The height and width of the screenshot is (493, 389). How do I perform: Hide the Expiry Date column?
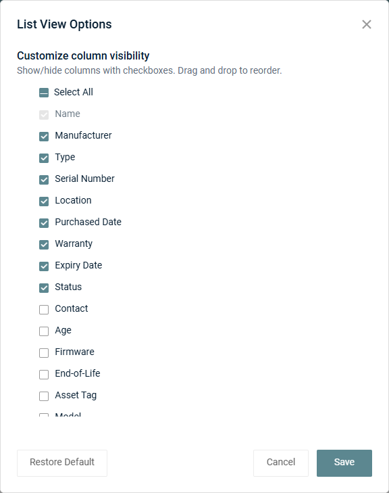tap(44, 266)
